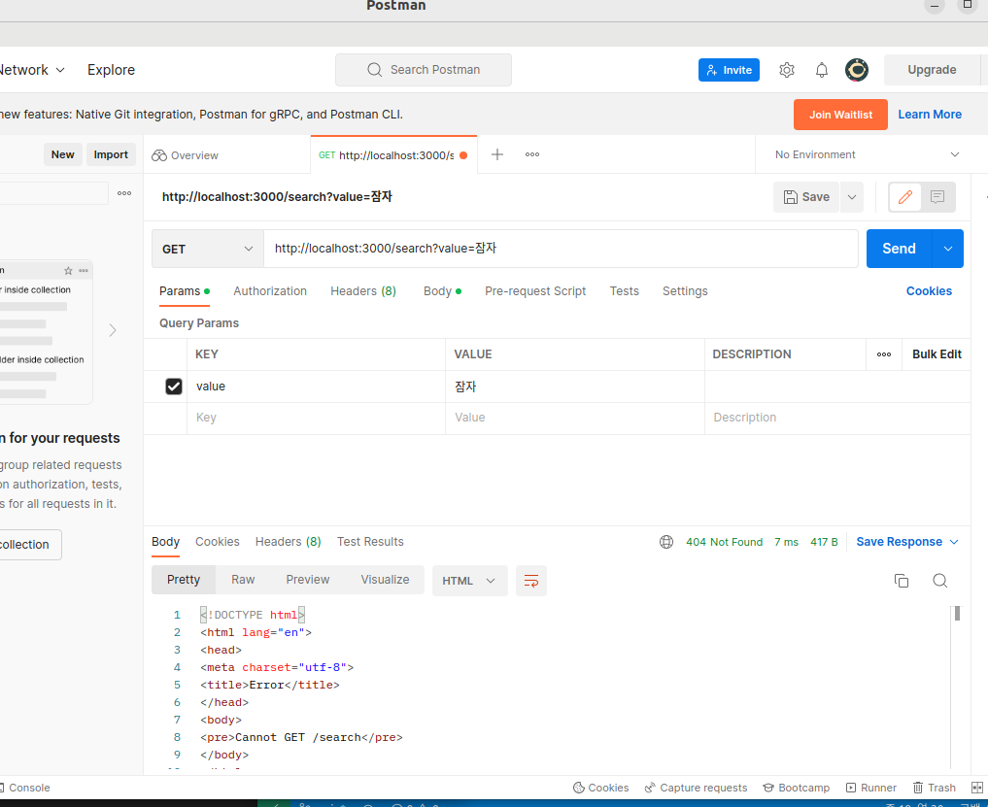Screen dimensions: 988x807
Task: Open Send button dropdown arrow
Action: pyautogui.click(x=947, y=249)
